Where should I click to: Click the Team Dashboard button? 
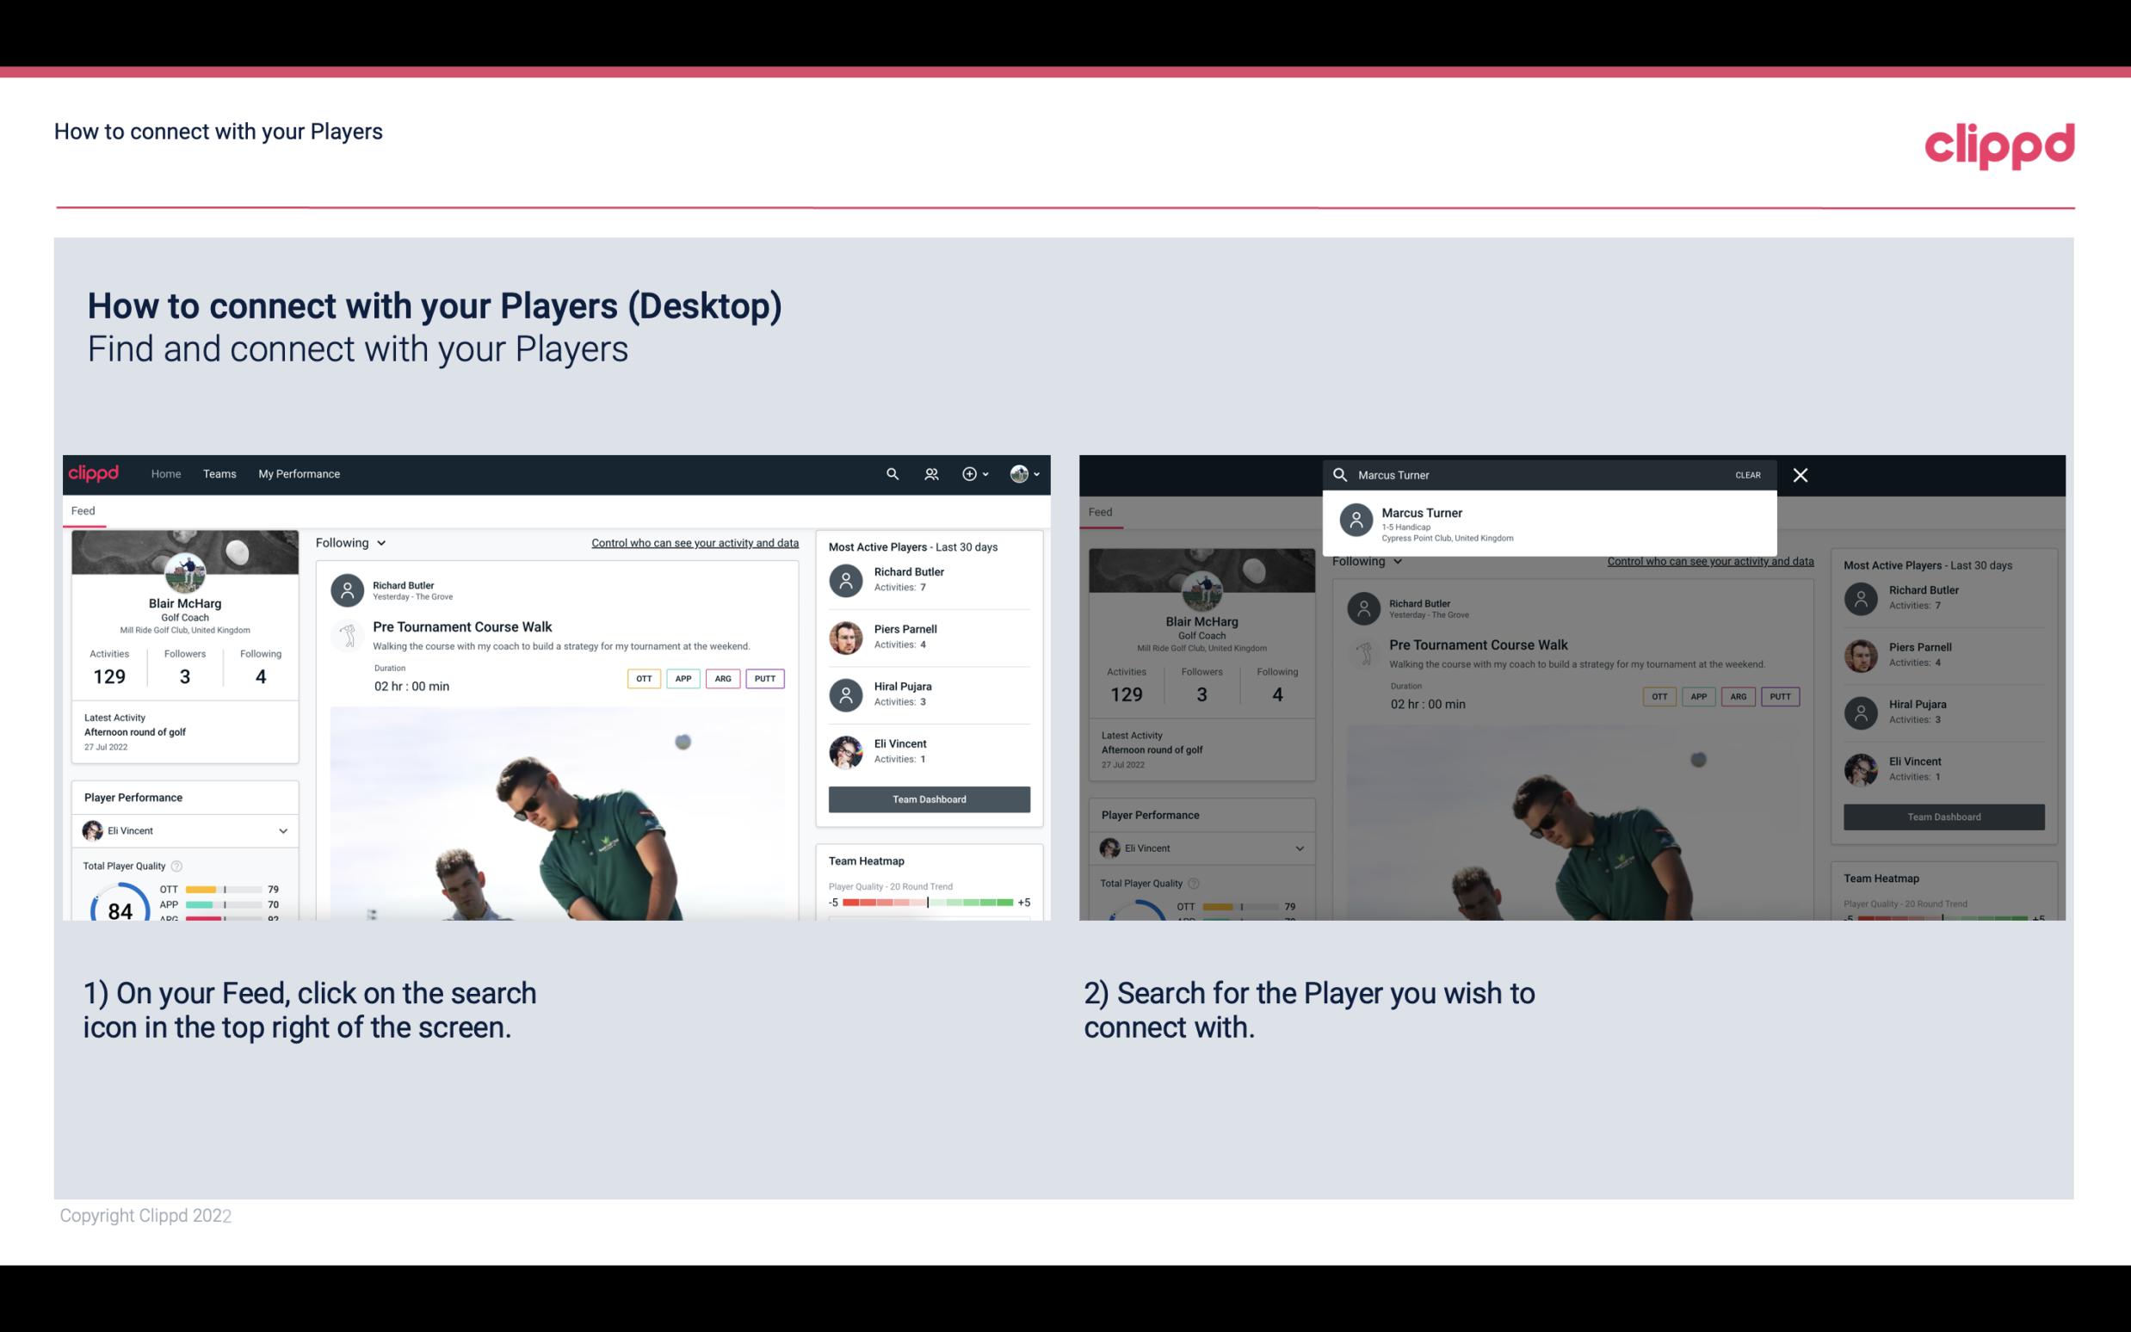pos(928,798)
